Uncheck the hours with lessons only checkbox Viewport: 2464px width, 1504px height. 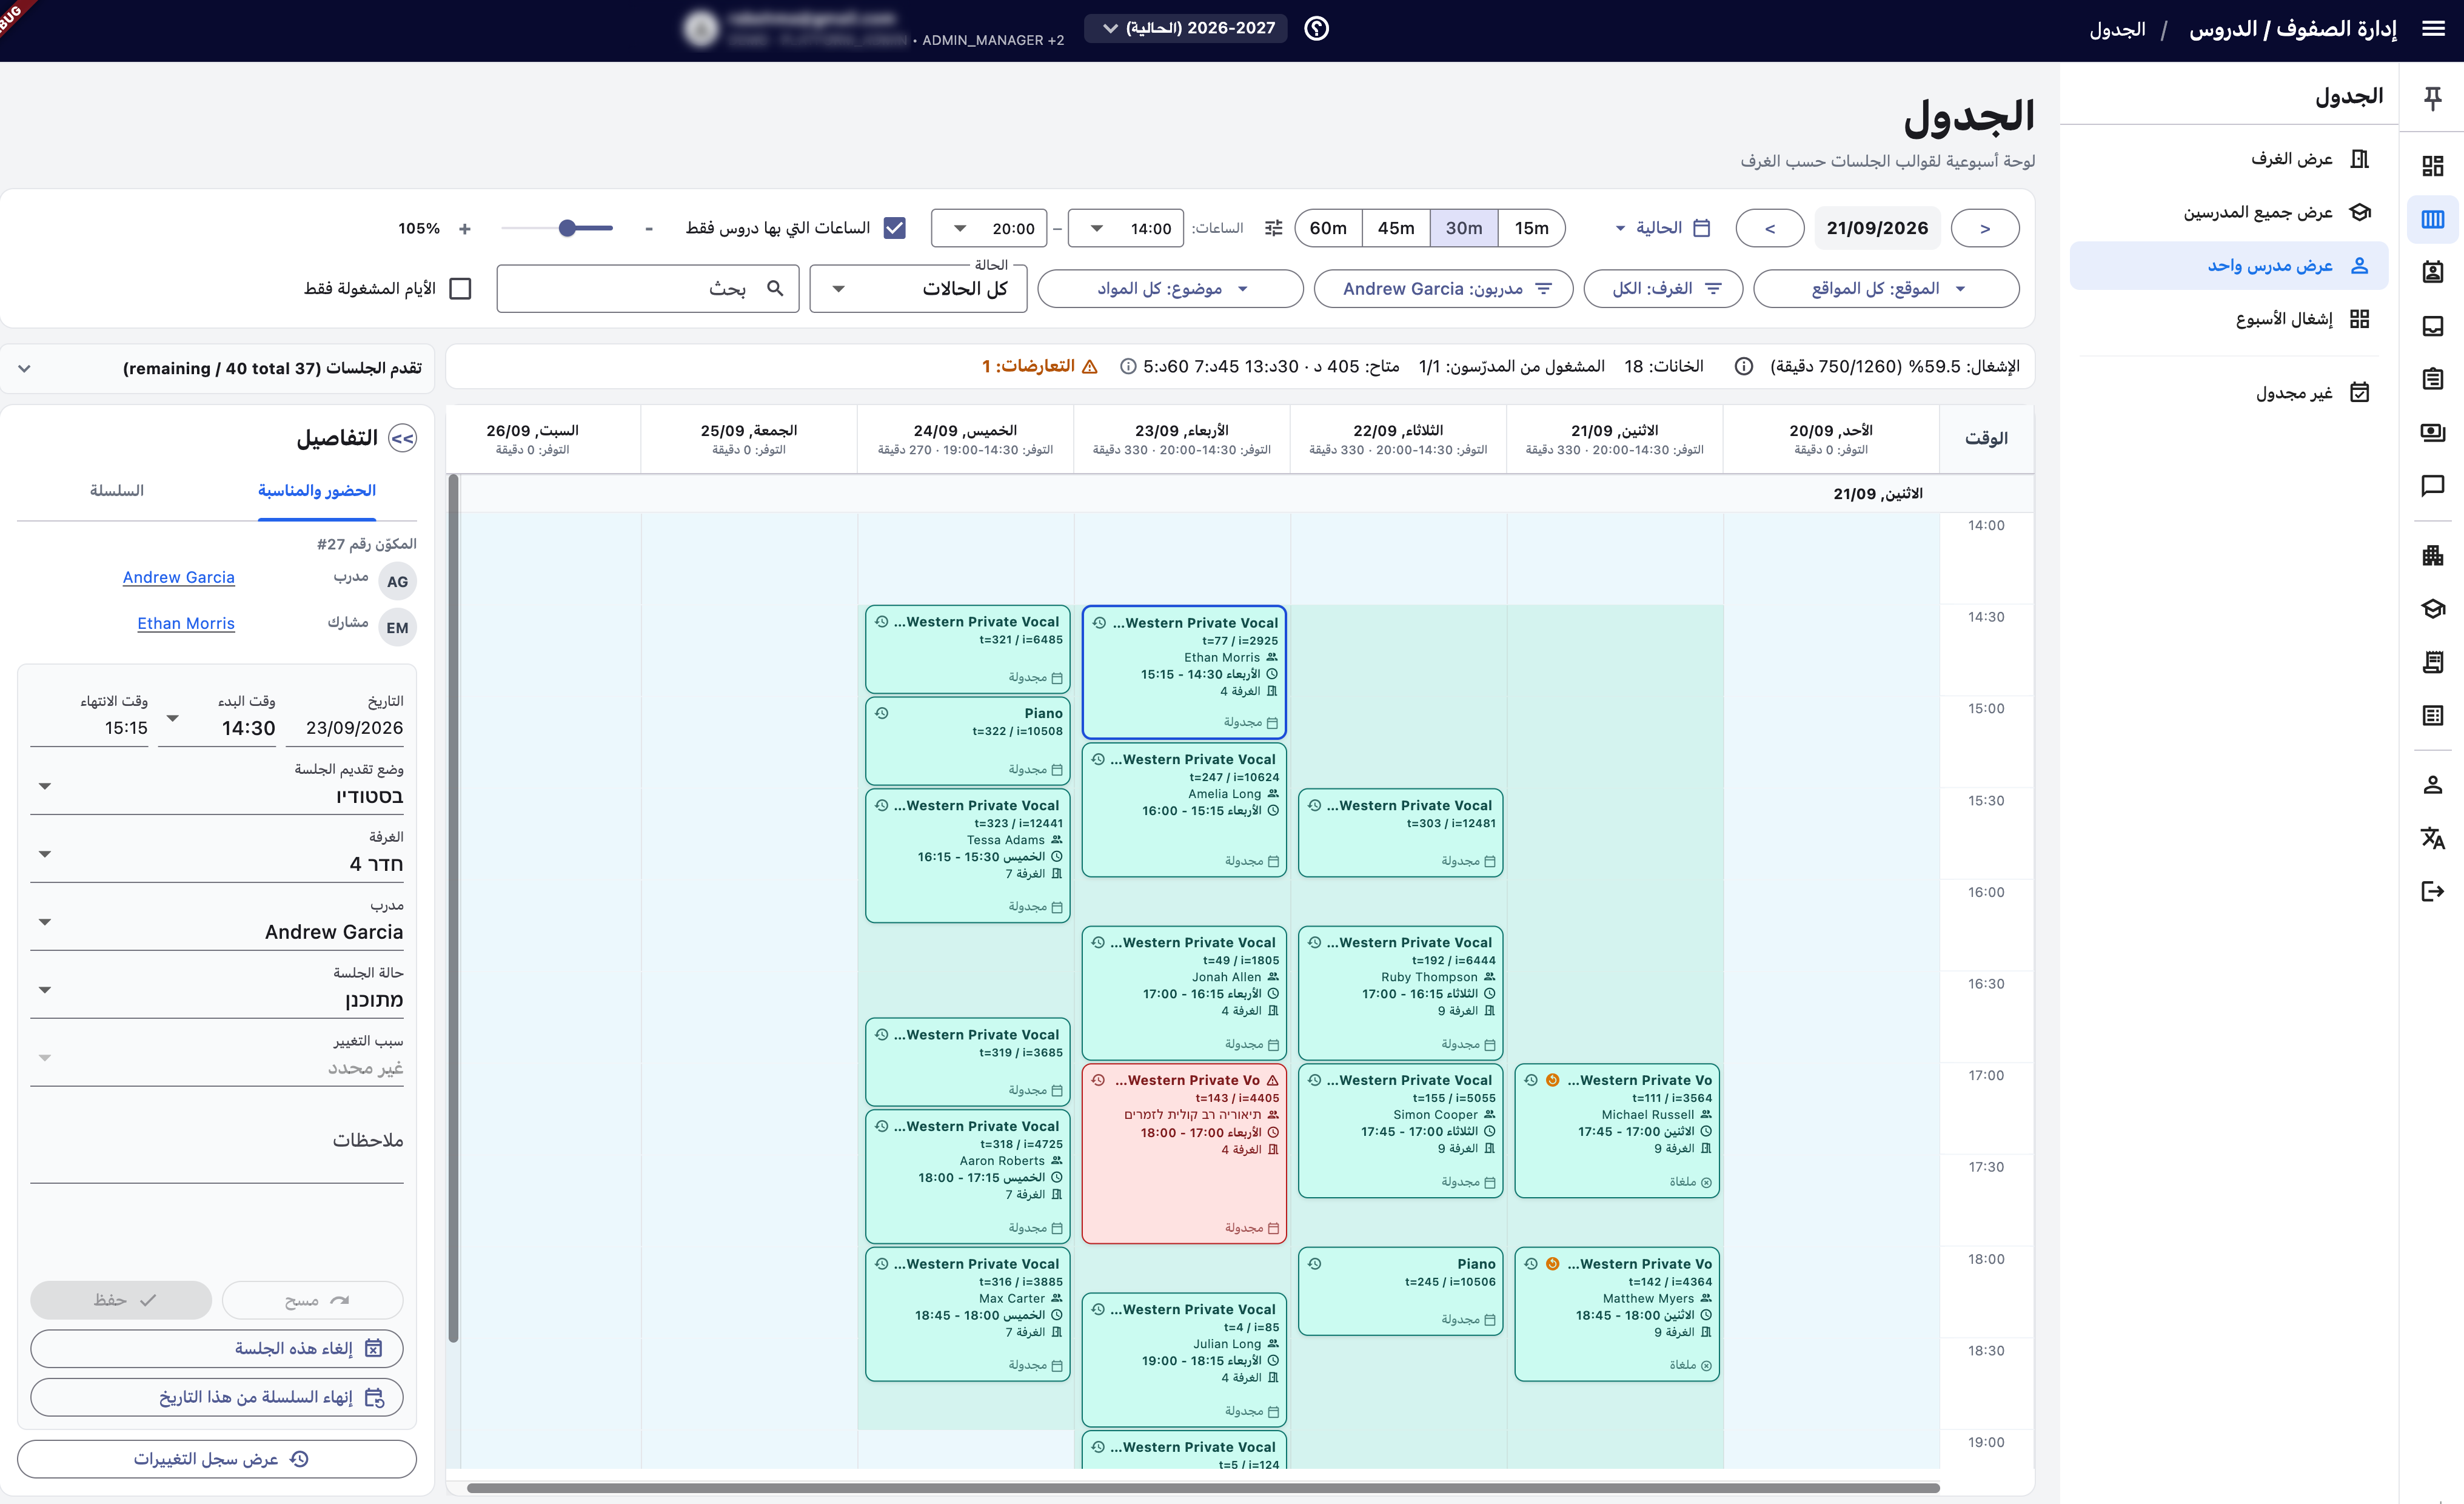895,228
